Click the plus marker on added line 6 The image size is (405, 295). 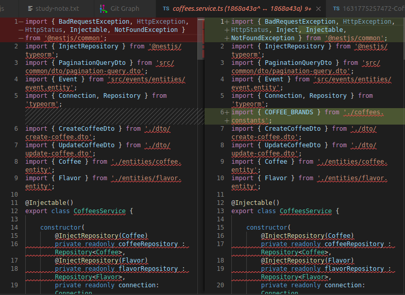[x=227, y=112]
